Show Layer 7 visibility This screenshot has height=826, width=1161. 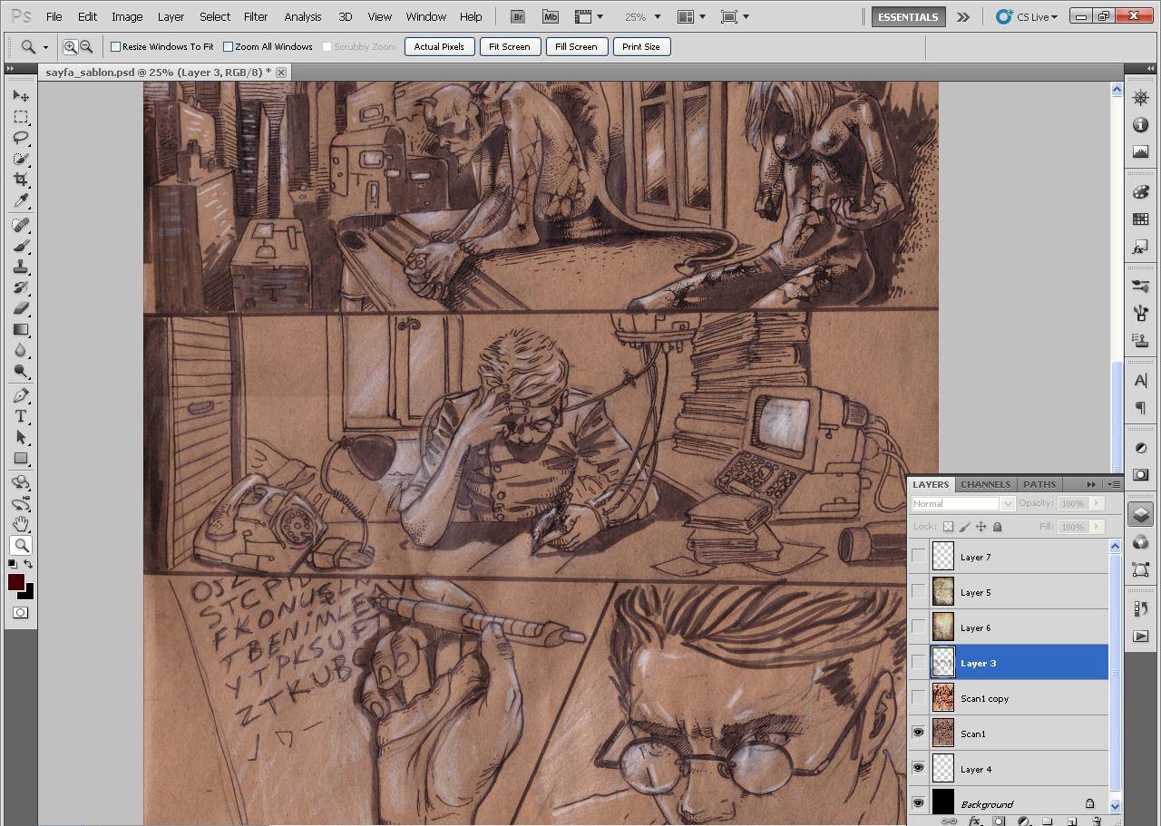(919, 557)
